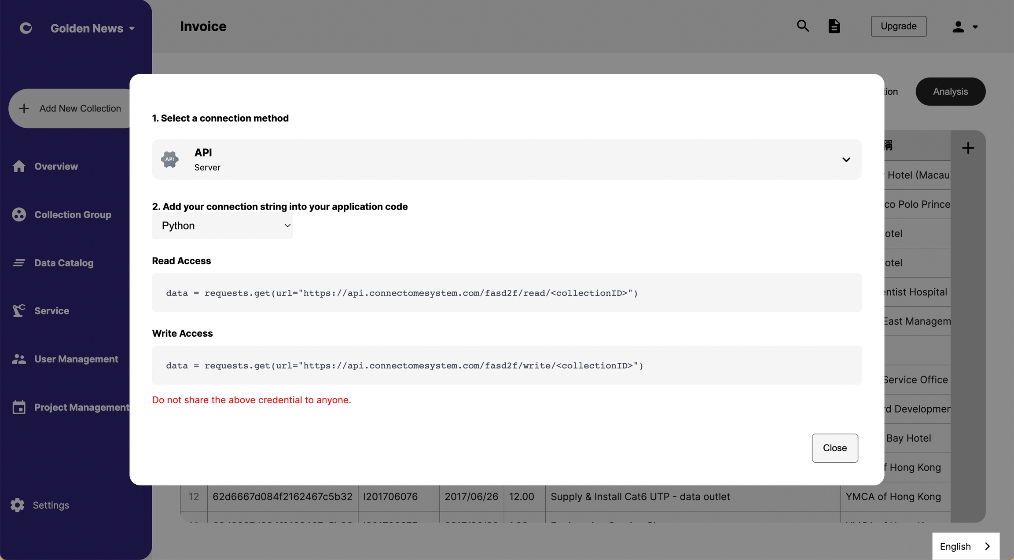
Task: Expand the API Server connection method dropdown
Action: (x=507, y=159)
